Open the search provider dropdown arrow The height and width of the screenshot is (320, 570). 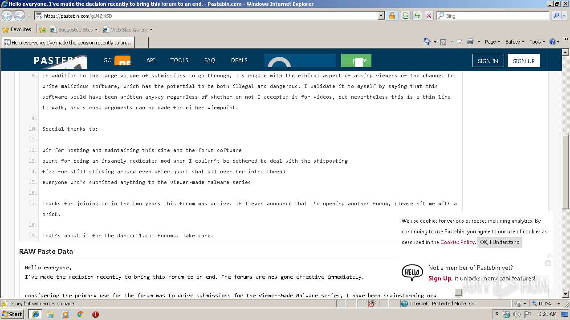click(x=565, y=16)
